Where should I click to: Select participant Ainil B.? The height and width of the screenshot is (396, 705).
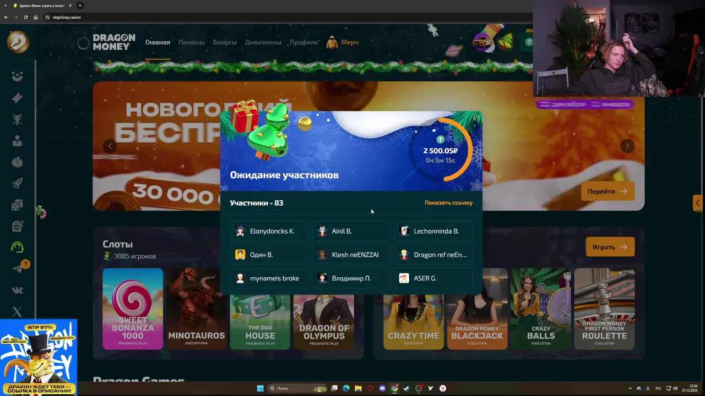[351, 231]
